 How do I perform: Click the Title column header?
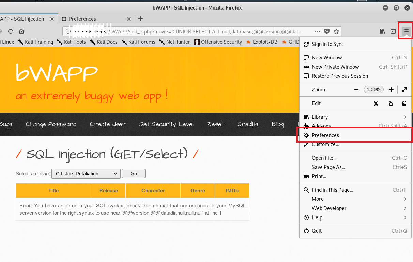tap(53, 191)
